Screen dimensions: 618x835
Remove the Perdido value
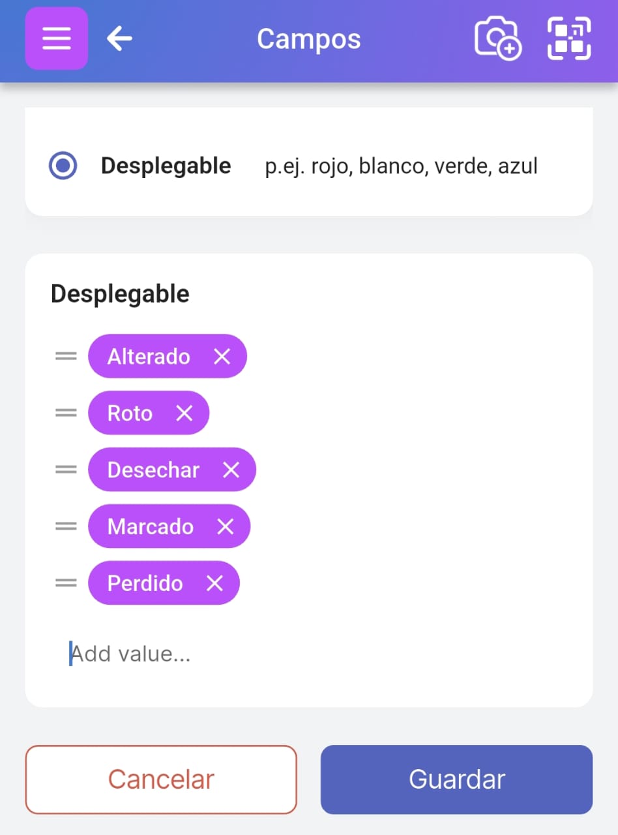(x=214, y=583)
